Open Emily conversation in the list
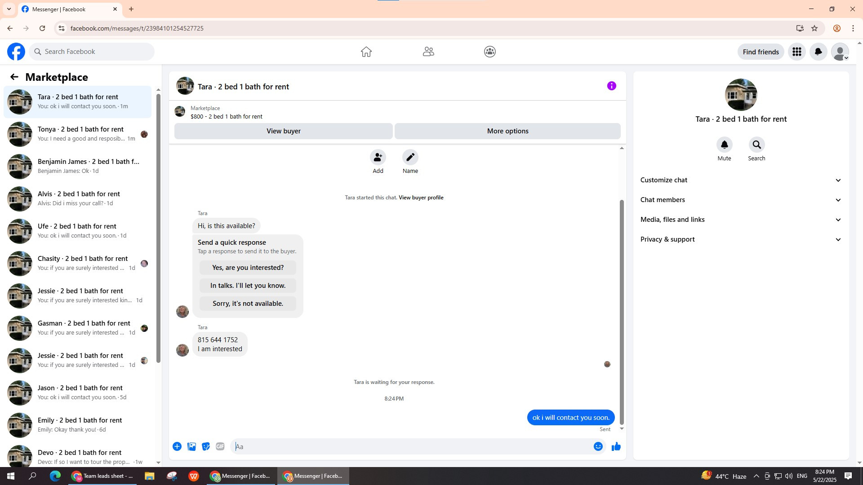This screenshot has width=863, height=485. [x=77, y=425]
